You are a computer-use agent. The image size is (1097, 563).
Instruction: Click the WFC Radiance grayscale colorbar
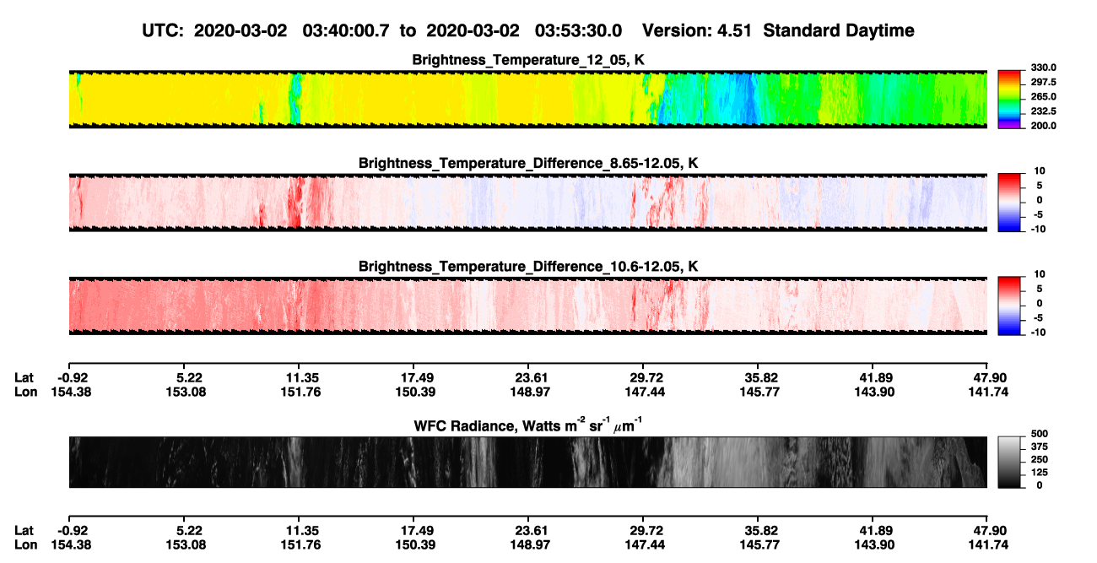point(1010,462)
